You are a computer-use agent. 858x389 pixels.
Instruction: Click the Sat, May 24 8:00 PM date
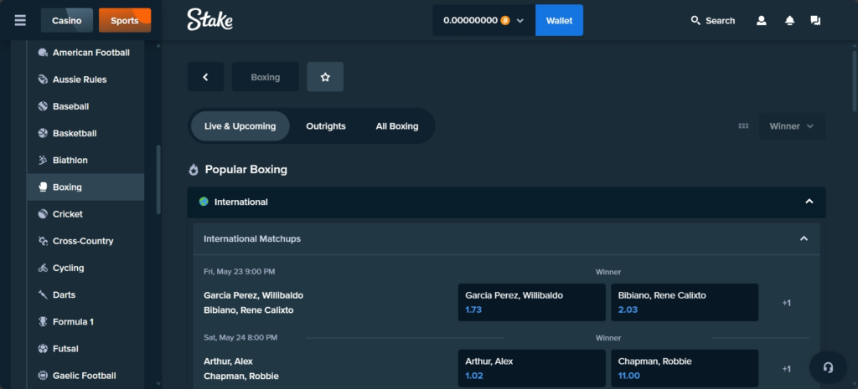pyautogui.click(x=240, y=338)
